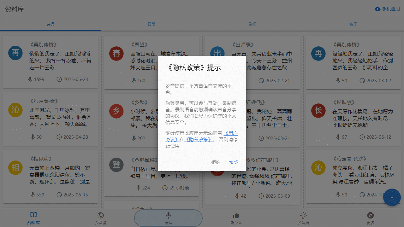Open 听乡音 thumbs-up navigation item
Image resolution: width=404 pixels, height=227 pixels.
236,218
